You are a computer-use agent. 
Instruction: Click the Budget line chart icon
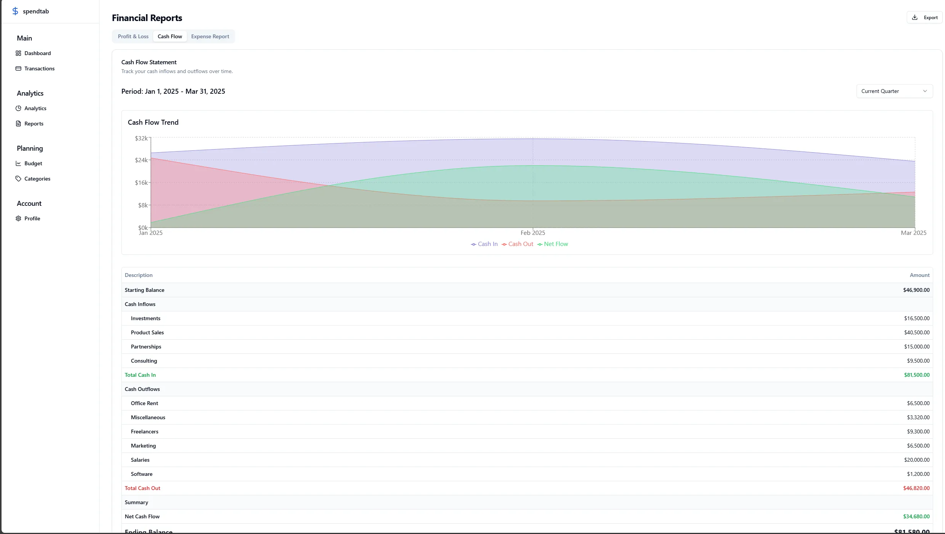tap(18, 163)
